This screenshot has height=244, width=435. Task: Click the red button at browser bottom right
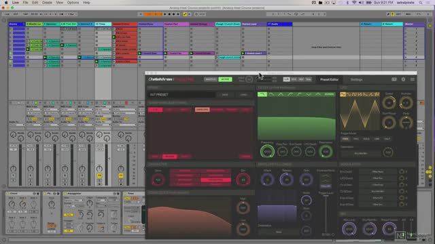point(245,157)
